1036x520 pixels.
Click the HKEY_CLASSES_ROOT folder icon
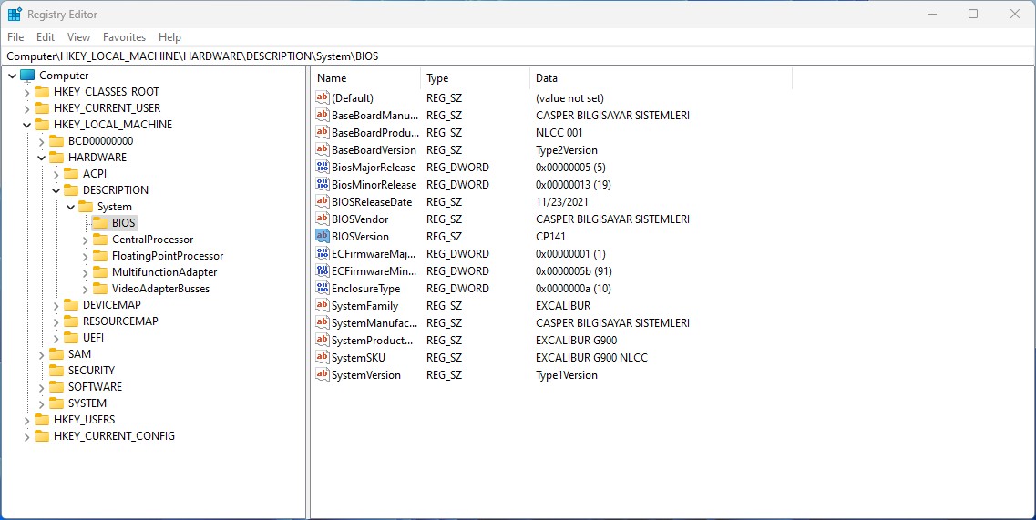[42, 92]
